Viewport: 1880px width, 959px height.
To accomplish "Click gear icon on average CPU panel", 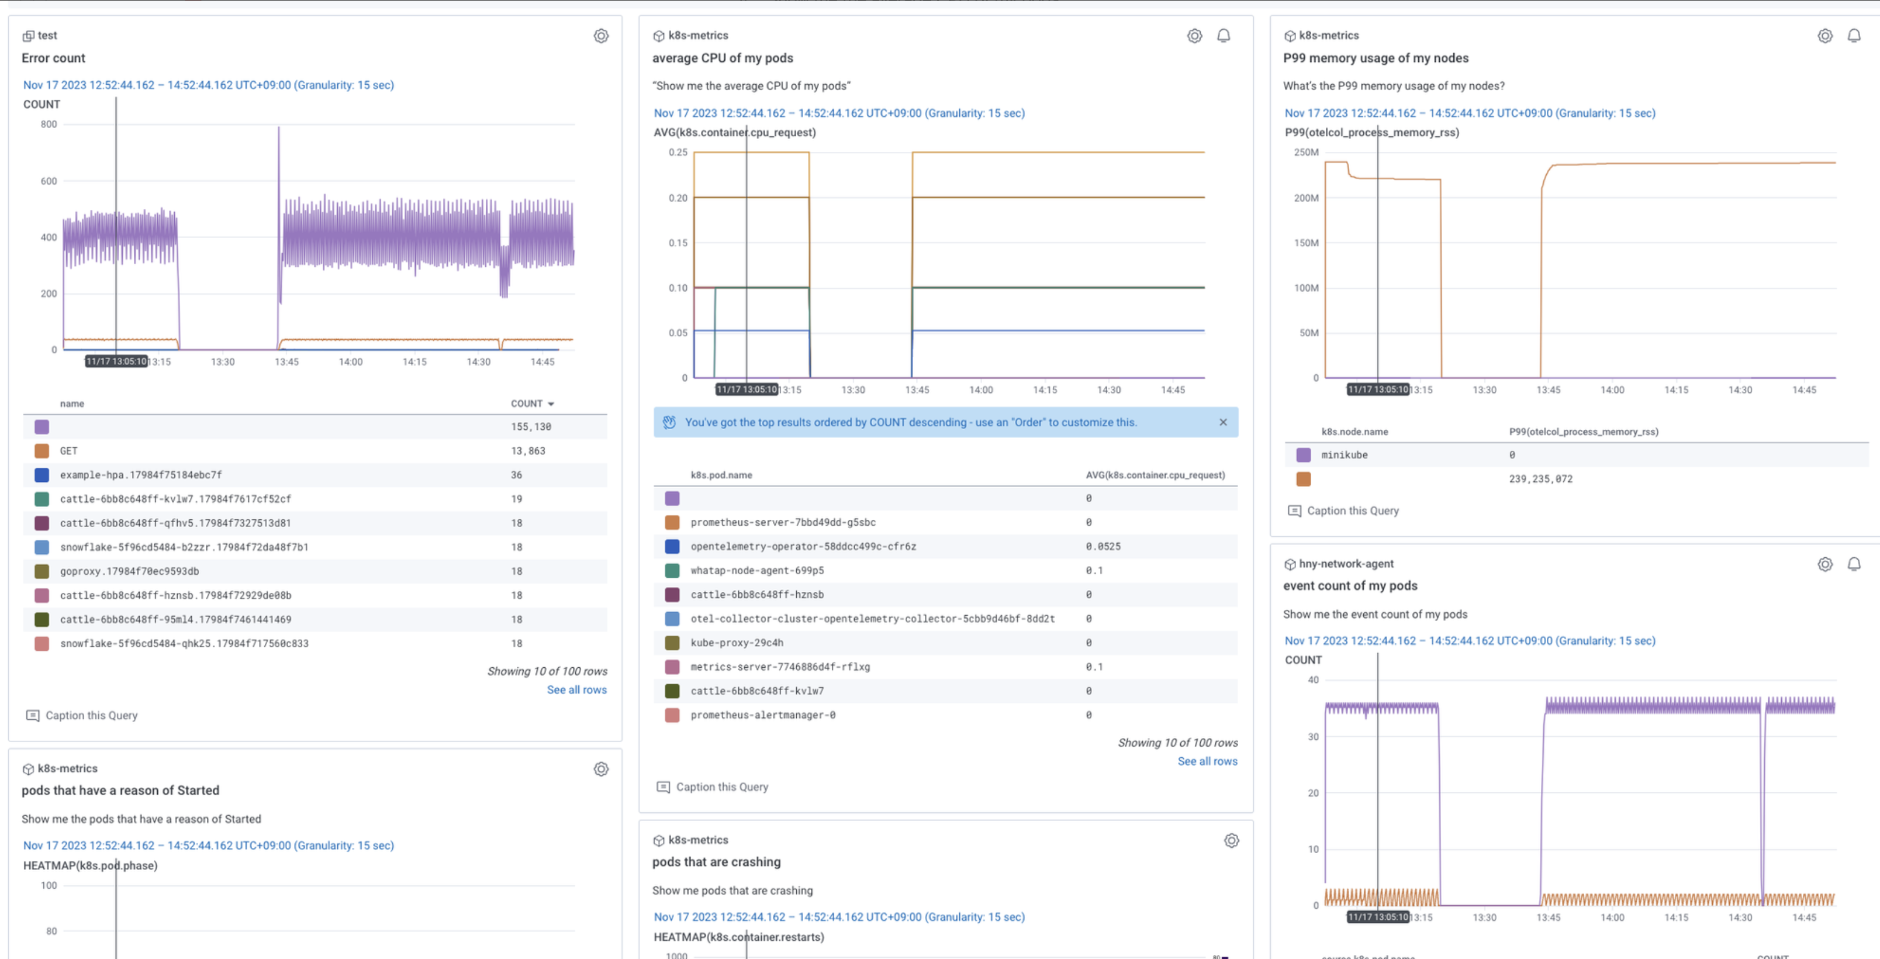I will point(1194,36).
